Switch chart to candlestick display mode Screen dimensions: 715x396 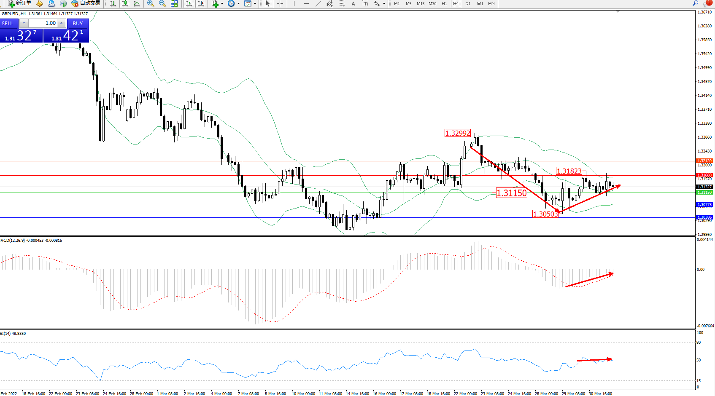125,3
